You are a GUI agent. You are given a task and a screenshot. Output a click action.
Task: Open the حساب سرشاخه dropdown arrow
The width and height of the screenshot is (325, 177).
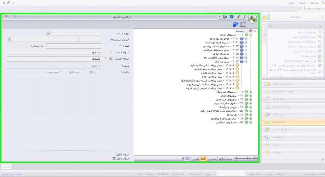[x=9, y=39]
